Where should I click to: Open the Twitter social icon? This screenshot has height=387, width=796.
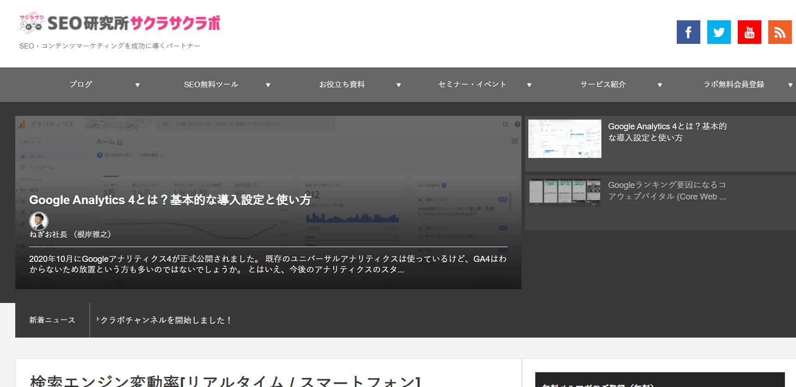tap(719, 32)
